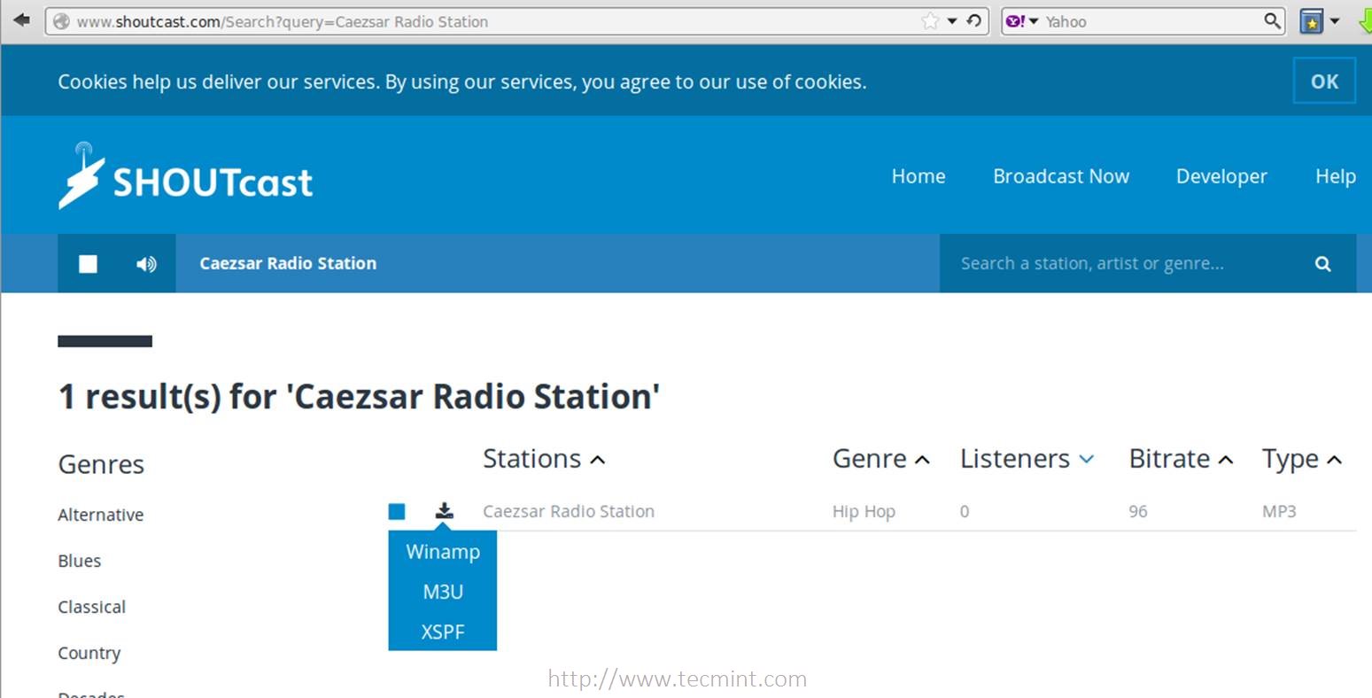Choose XSPF playlist format
This screenshot has height=698, width=1372.
click(443, 632)
